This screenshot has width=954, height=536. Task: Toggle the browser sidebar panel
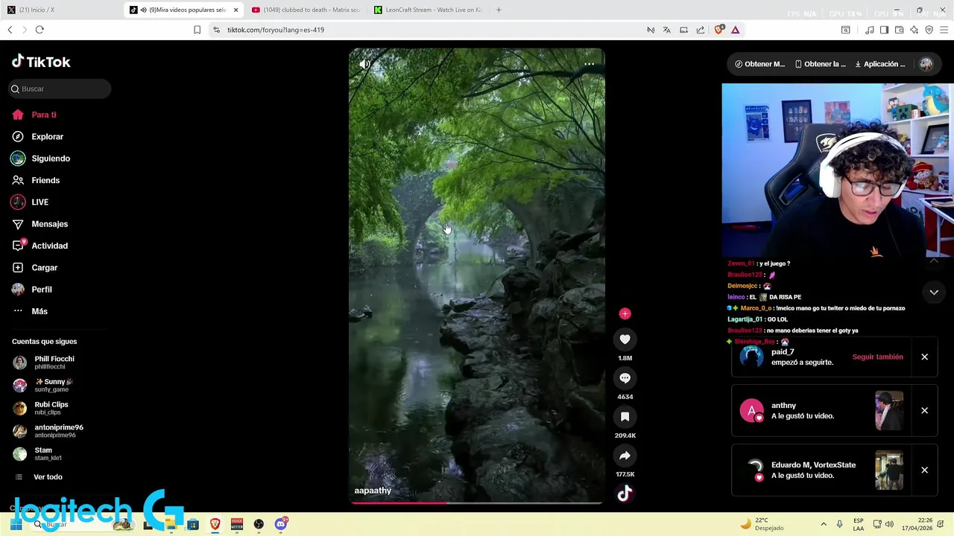pyautogui.click(x=884, y=30)
